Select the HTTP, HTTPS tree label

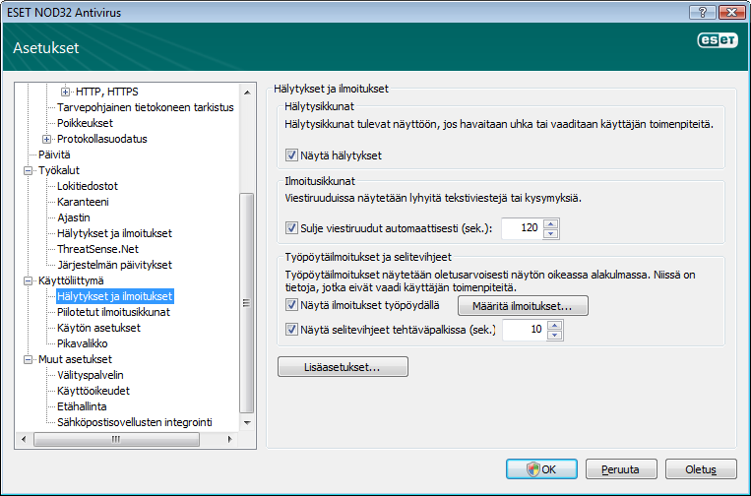(x=107, y=92)
